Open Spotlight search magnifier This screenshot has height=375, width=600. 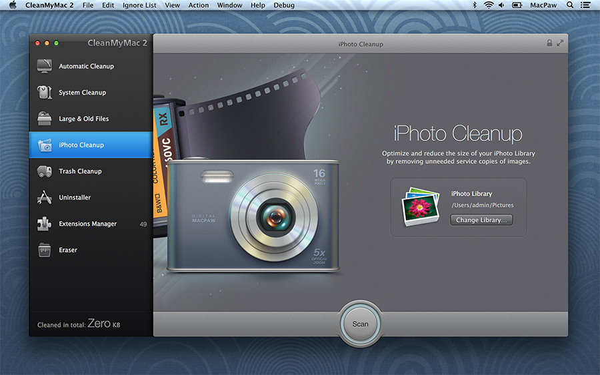[x=570, y=5]
